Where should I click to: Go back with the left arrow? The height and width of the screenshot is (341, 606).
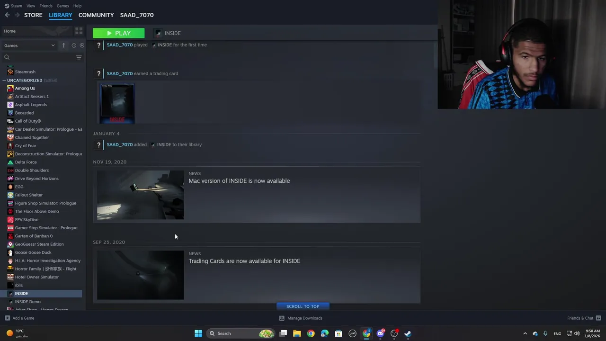[x=7, y=15]
